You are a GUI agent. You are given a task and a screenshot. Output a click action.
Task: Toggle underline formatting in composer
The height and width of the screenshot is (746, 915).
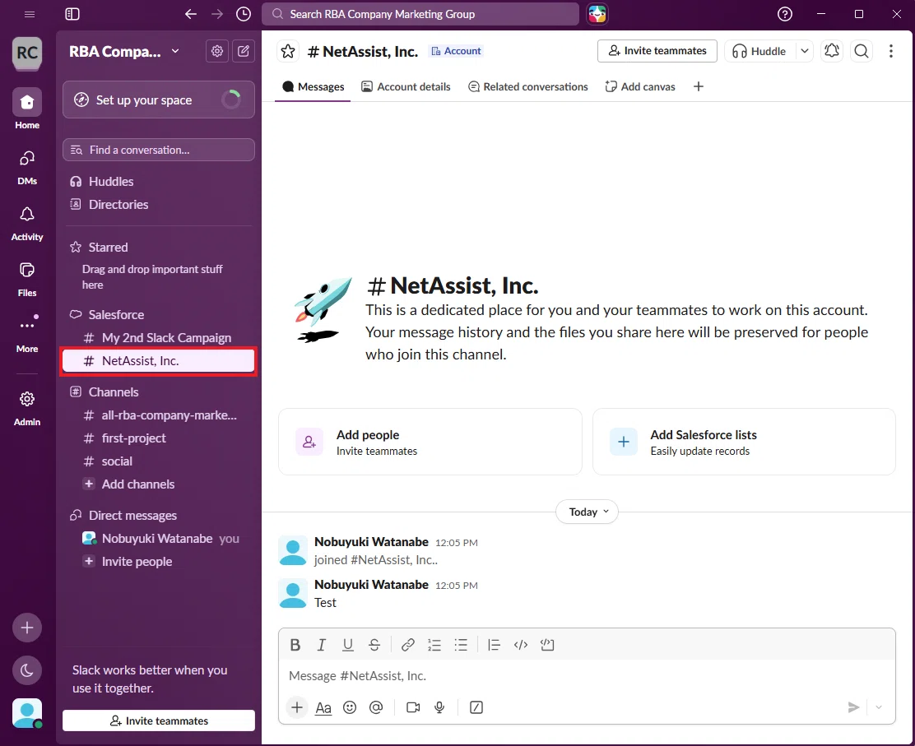[x=348, y=645]
